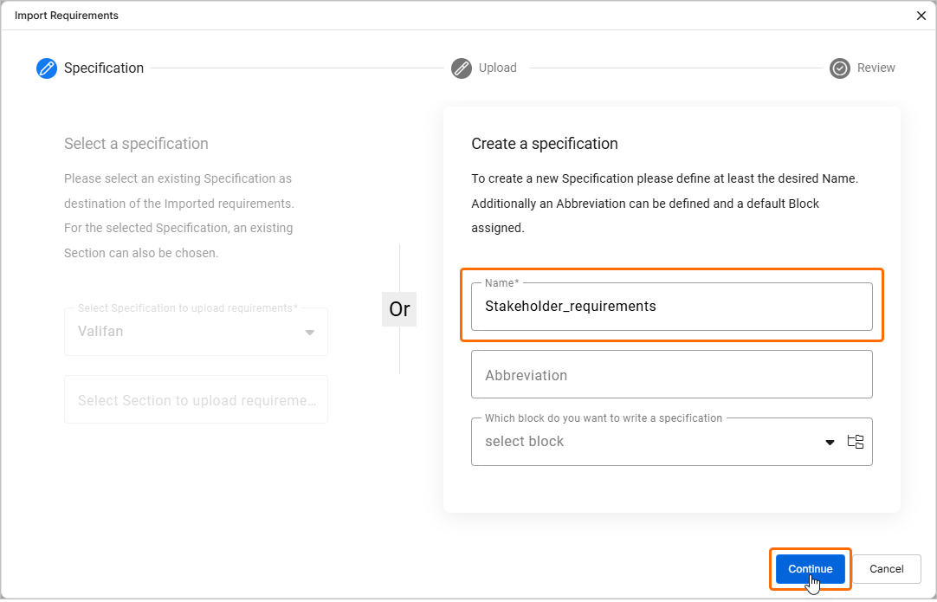This screenshot has width=937, height=602.
Task: Click the Review step checkmark icon
Action: tap(839, 68)
